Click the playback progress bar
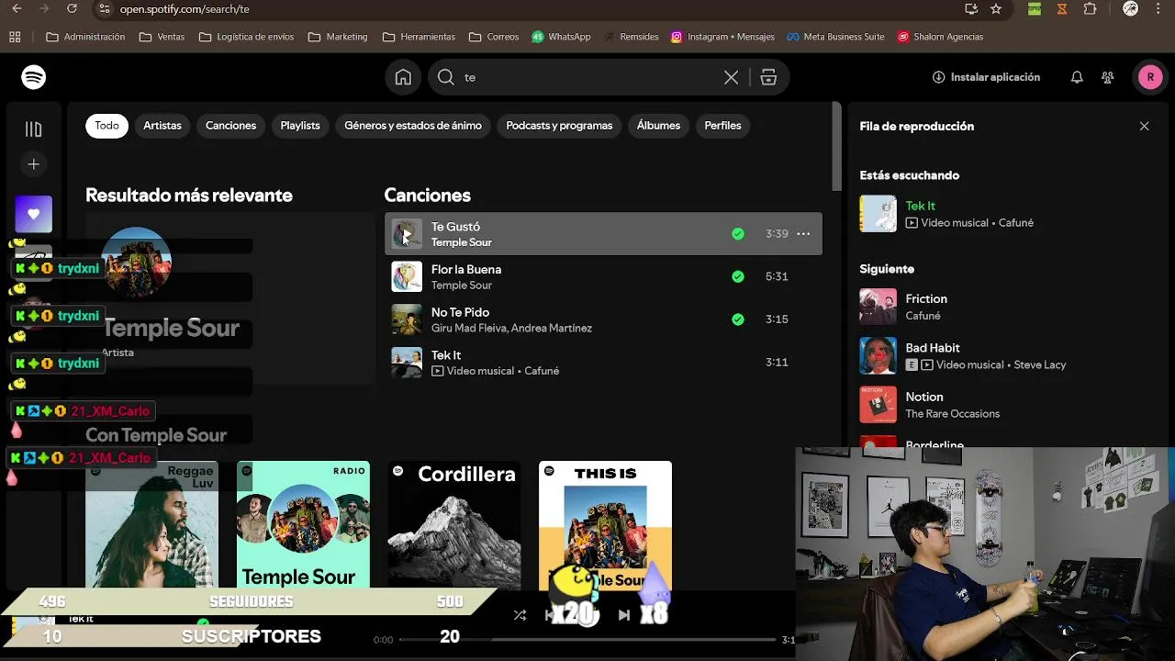Viewport: 1175px width, 661px height. (587, 640)
